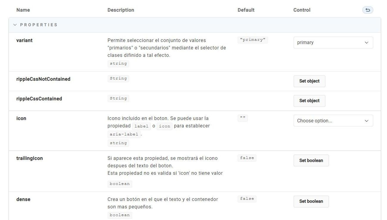Click the label code snippet in icon description

[x=141, y=126]
